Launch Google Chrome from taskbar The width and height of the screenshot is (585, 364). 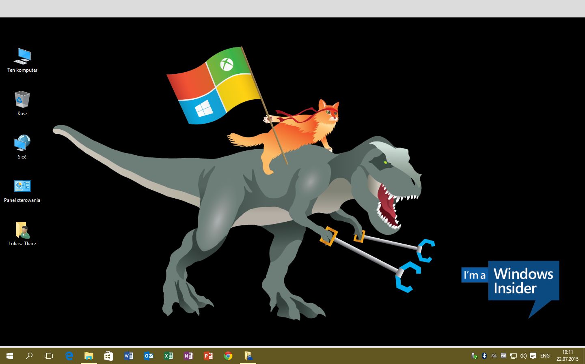pos(228,356)
